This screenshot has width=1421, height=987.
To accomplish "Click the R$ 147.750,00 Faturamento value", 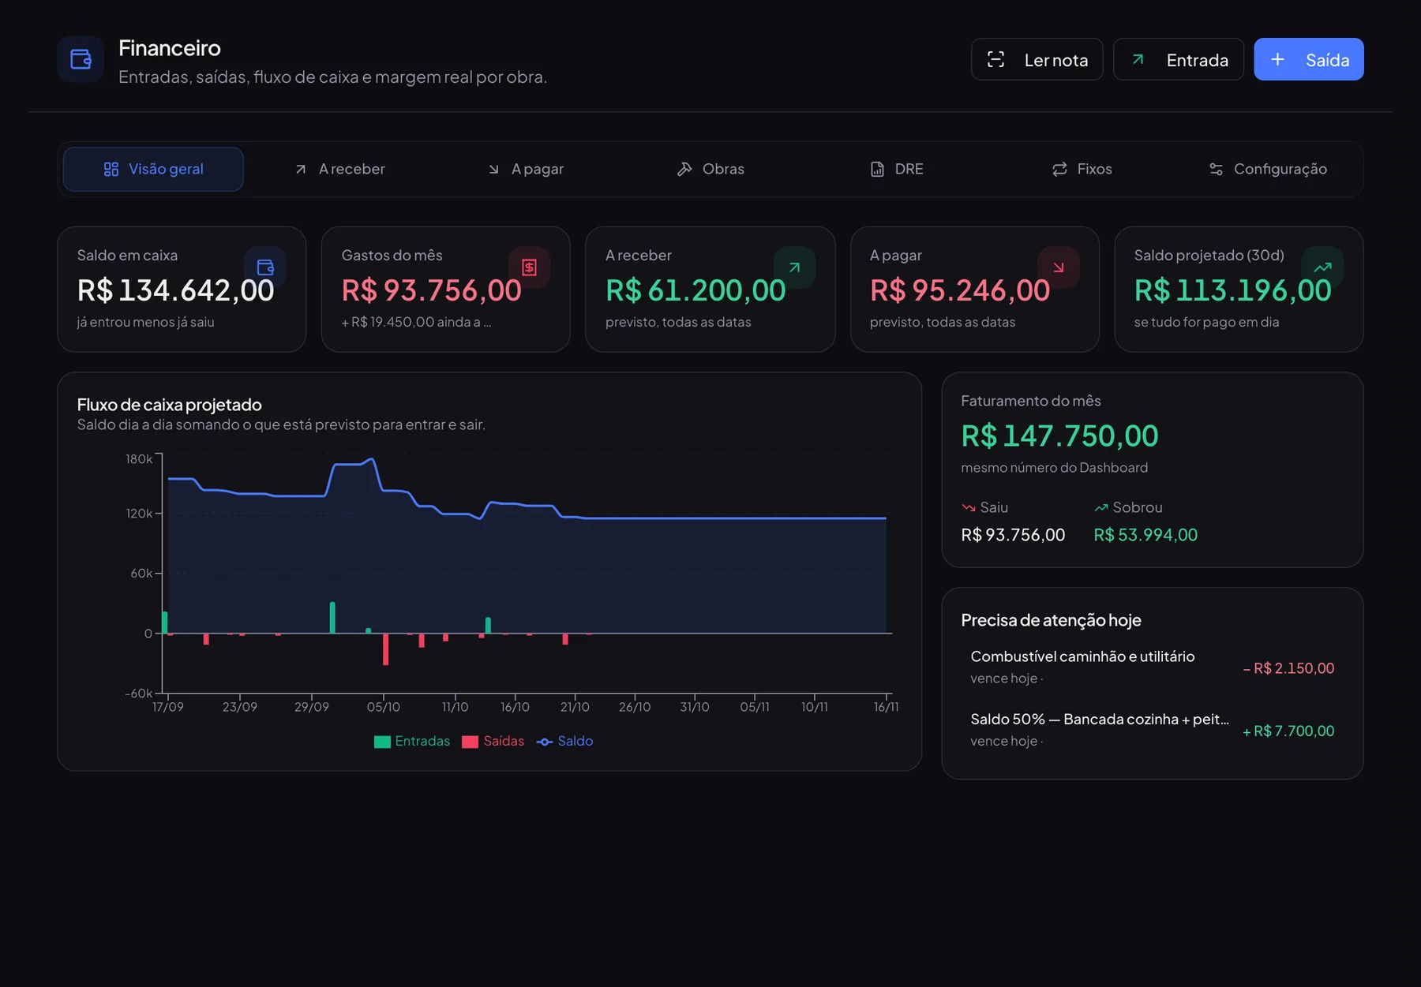I will [x=1059, y=436].
